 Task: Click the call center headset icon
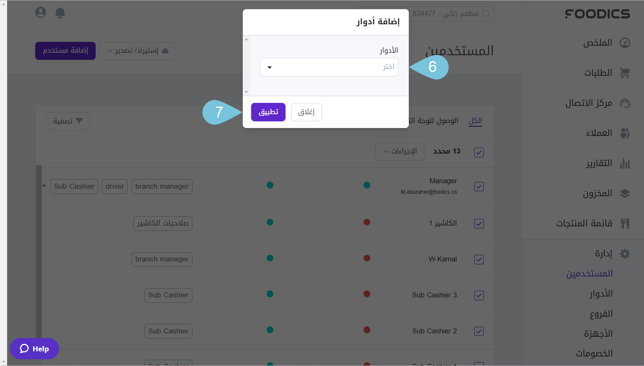coord(625,103)
